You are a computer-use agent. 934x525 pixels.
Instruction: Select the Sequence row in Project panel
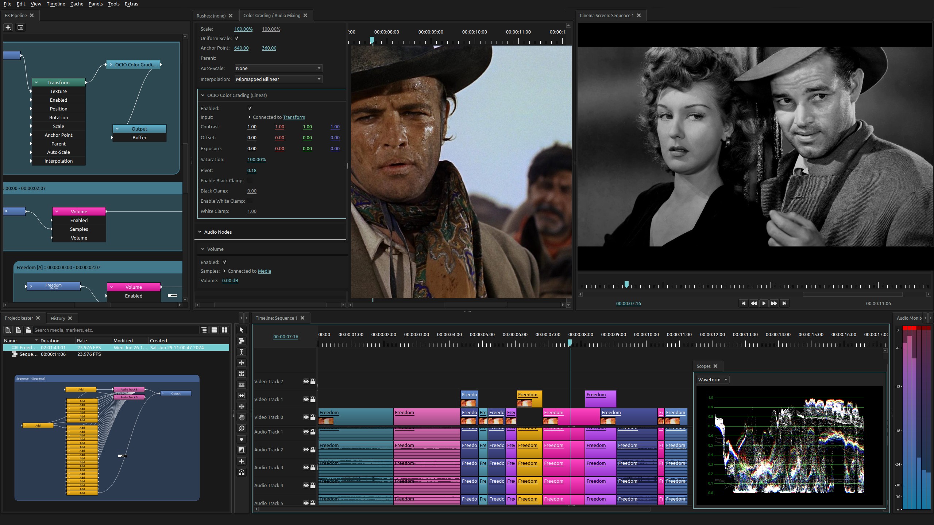point(116,354)
